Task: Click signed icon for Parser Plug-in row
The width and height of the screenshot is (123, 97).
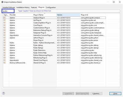Action: (5, 40)
